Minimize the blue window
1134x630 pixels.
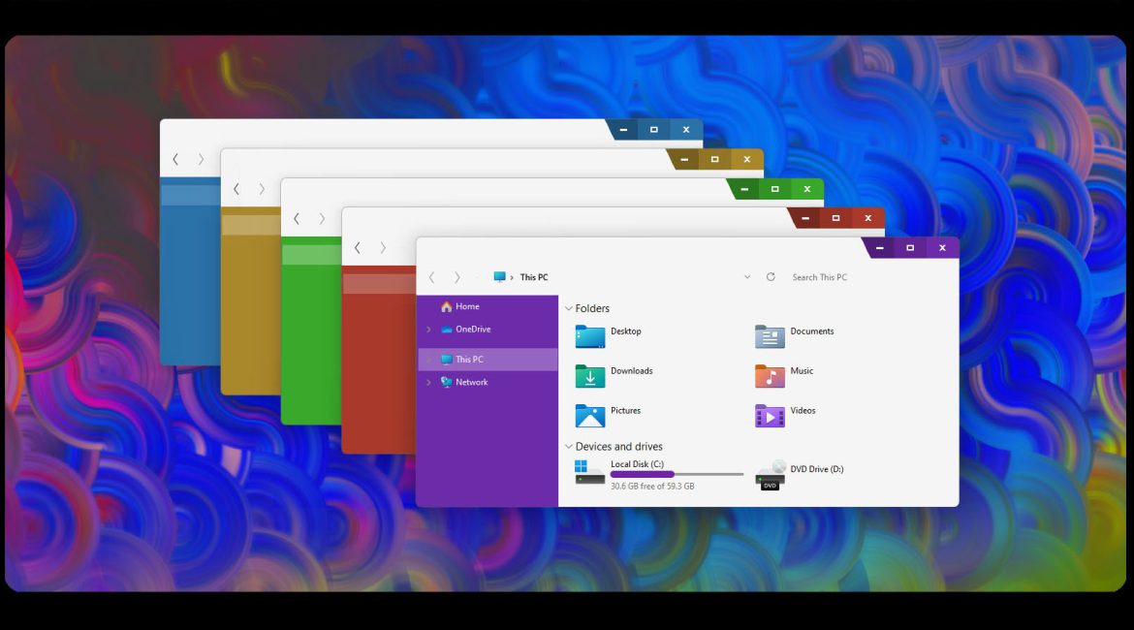(x=622, y=130)
